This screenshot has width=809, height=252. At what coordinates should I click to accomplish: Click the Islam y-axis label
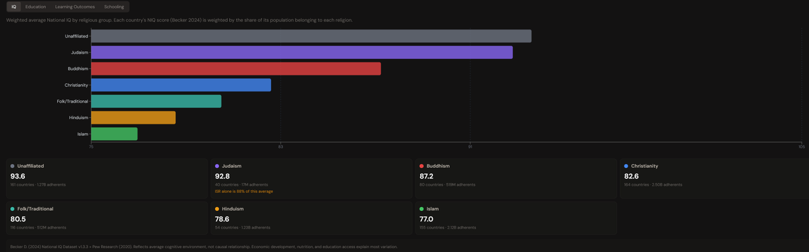point(82,134)
